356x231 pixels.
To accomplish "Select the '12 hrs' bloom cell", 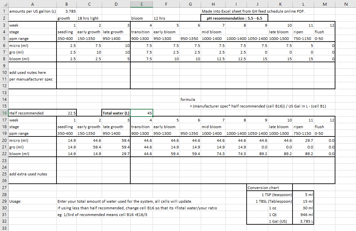I will tap(159, 18).
